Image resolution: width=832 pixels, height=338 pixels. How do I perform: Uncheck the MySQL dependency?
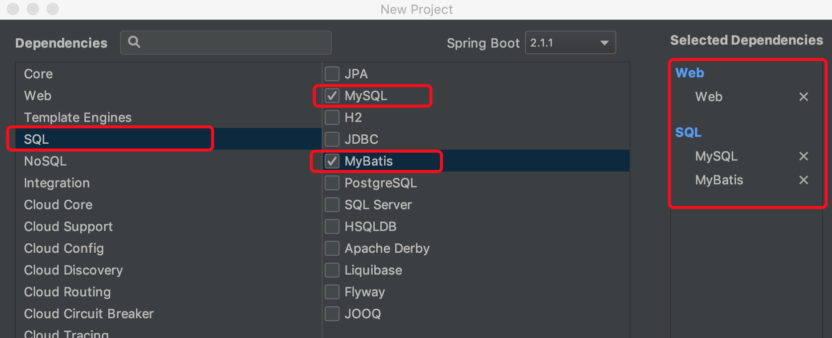click(332, 96)
